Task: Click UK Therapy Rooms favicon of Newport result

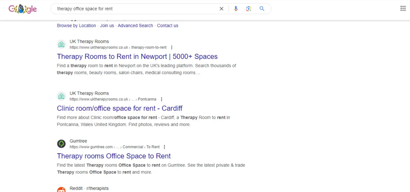Action: click(61, 44)
